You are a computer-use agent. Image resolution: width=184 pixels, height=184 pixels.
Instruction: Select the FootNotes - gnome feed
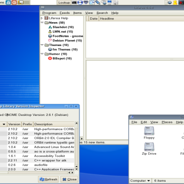66,36
